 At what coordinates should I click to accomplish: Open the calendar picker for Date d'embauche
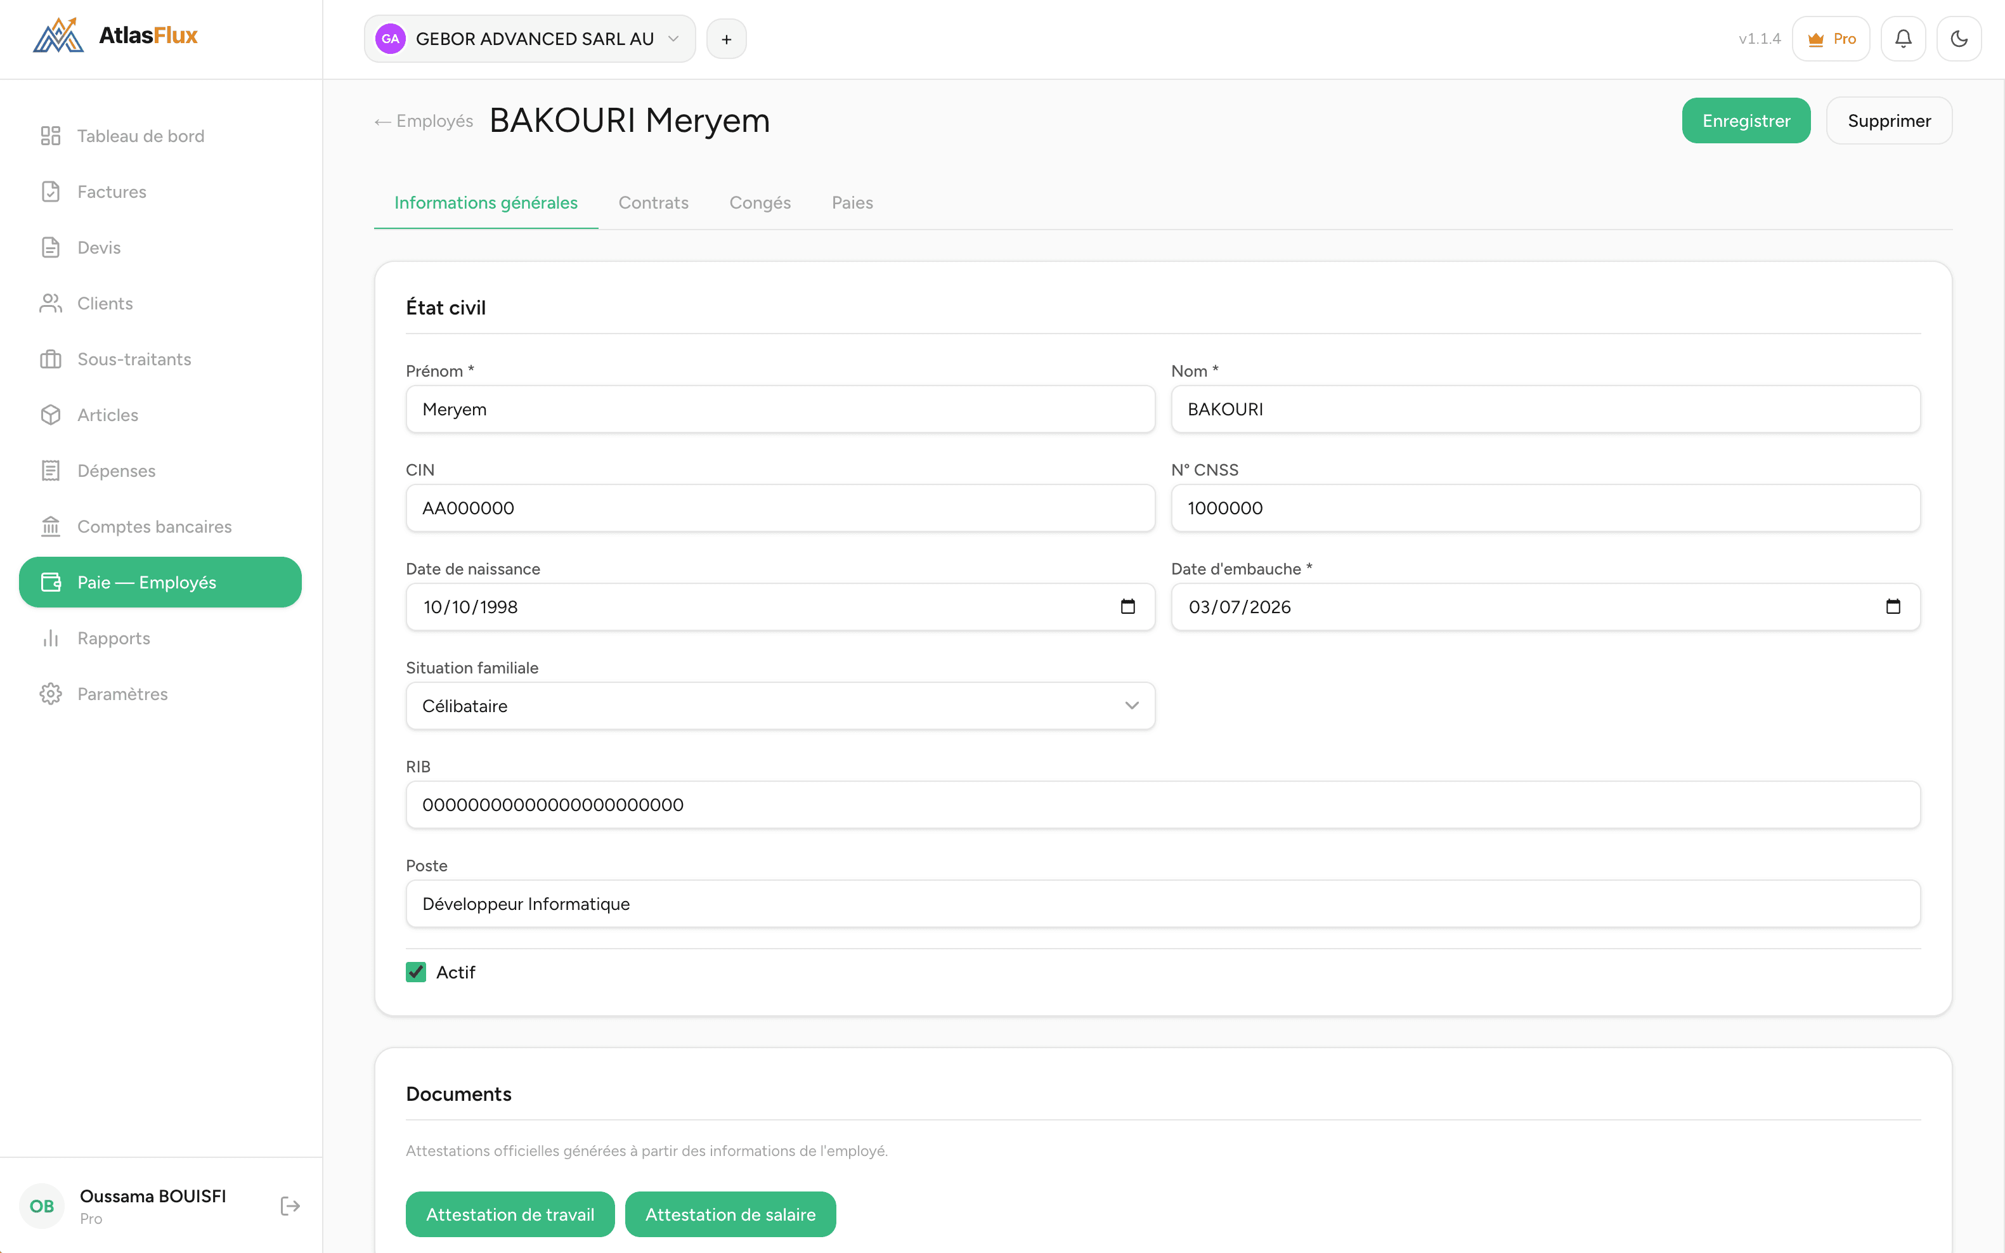click(1893, 607)
